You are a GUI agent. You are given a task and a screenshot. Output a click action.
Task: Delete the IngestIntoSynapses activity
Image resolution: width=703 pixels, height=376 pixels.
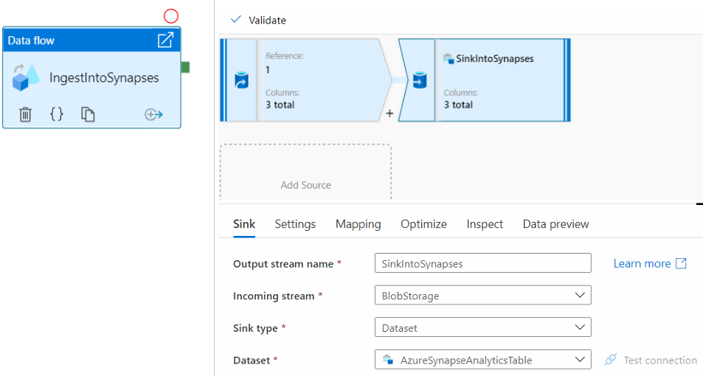click(25, 114)
